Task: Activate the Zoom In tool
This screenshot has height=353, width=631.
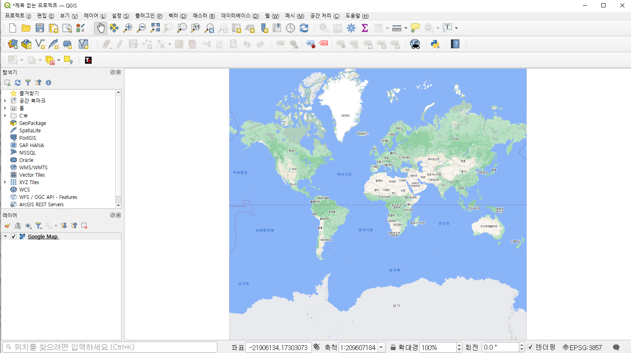Action: tap(127, 28)
